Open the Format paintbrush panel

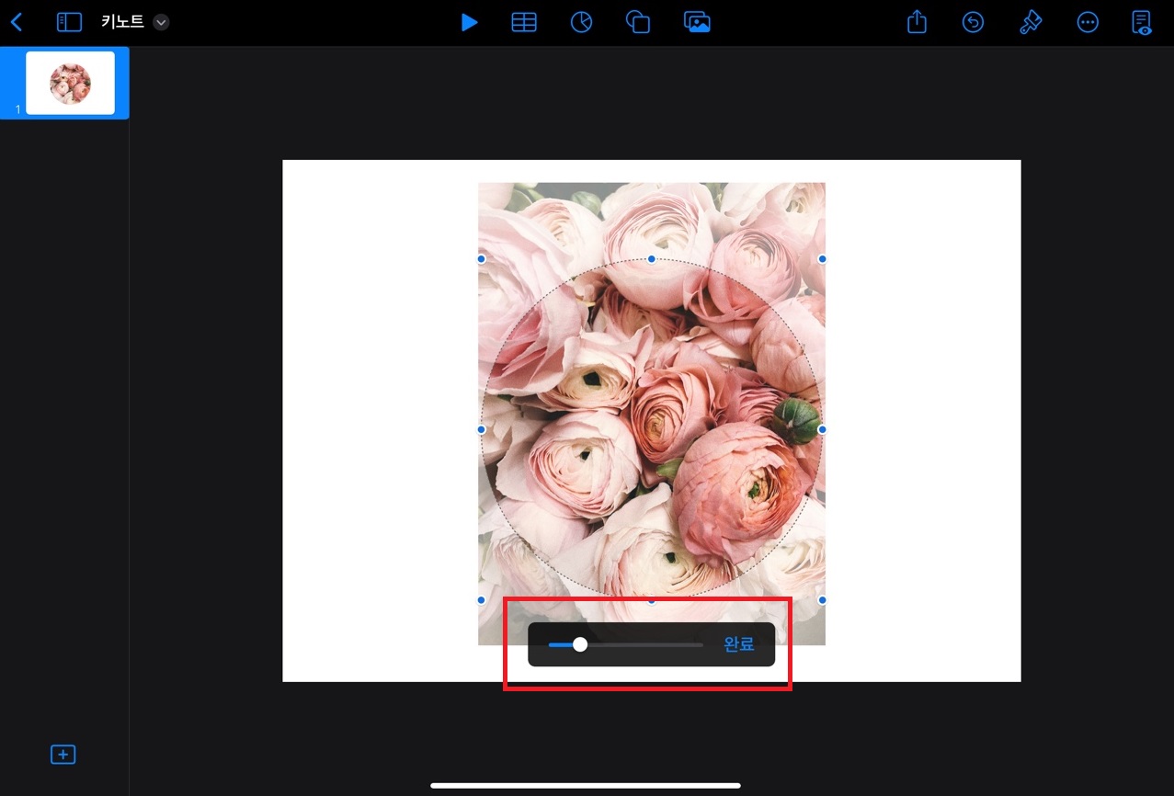coord(1031,22)
